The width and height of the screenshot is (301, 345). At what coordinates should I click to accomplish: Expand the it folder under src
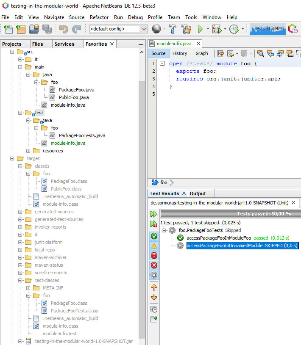20,59
